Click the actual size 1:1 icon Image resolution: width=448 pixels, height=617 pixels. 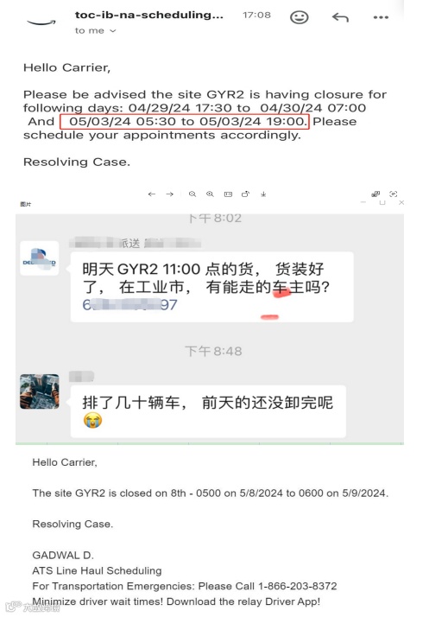click(x=228, y=194)
